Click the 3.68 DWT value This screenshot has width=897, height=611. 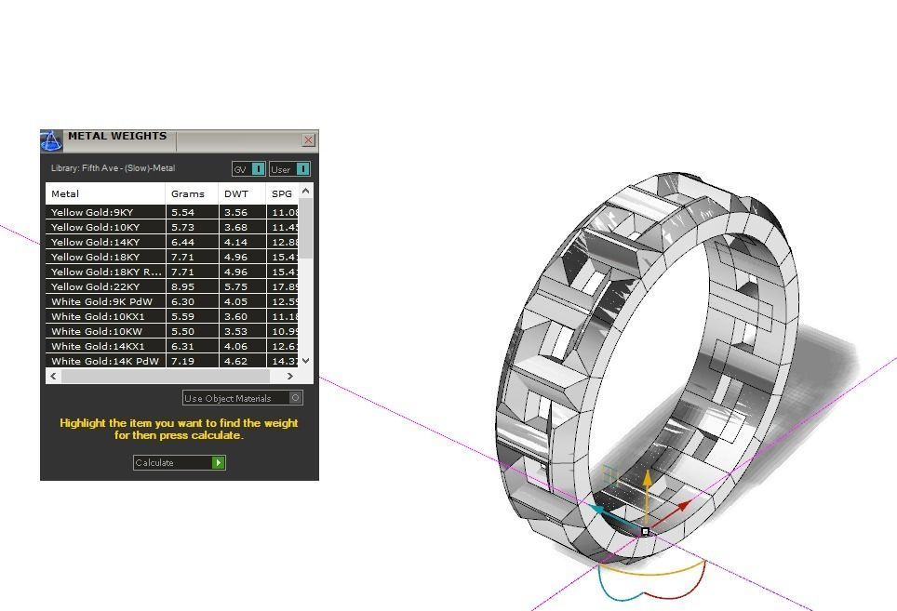pyautogui.click(x=235, y=227)
